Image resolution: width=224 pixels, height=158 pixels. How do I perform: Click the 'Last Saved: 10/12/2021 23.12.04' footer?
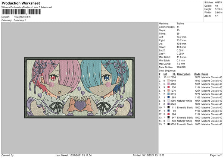[74, 155]
